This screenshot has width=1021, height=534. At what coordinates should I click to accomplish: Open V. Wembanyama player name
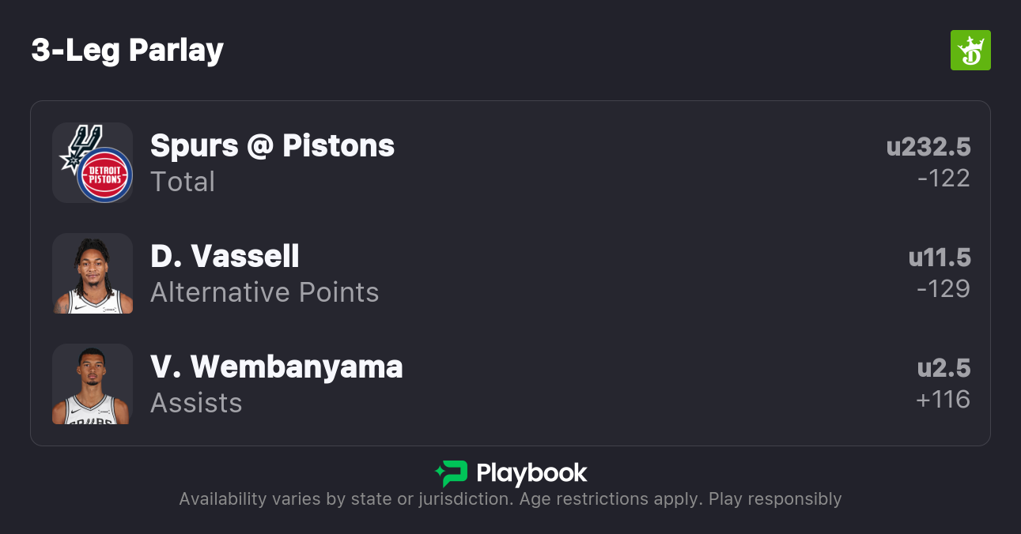tap(276, 367)
